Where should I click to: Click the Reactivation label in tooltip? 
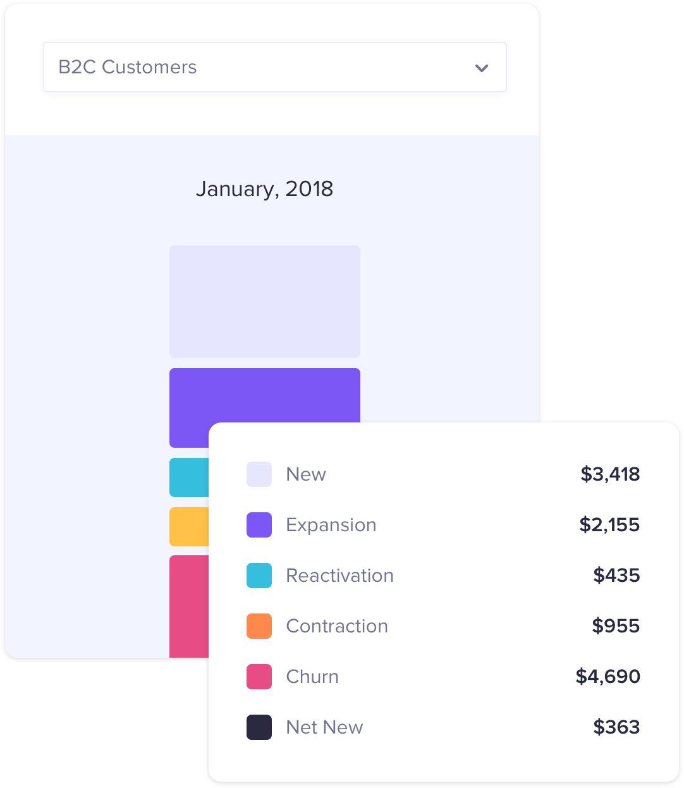(x=340, y=576)
